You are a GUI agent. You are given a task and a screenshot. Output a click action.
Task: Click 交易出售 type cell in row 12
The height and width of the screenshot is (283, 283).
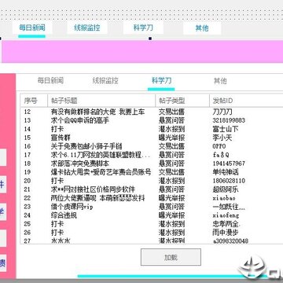[x=171, y=112]
